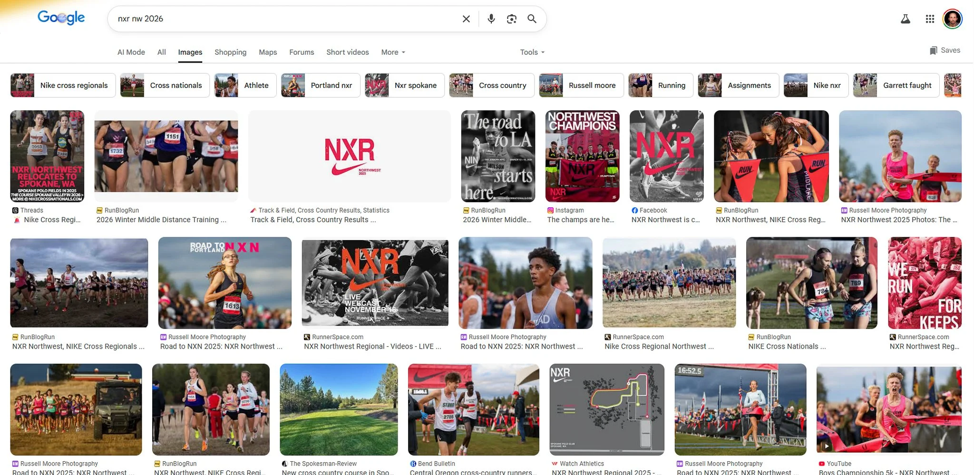
Task: Clear the search query with the X icon
Action: coord(466,19)
